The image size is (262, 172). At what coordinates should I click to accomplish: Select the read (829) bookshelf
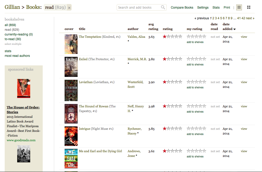[12, 30]
